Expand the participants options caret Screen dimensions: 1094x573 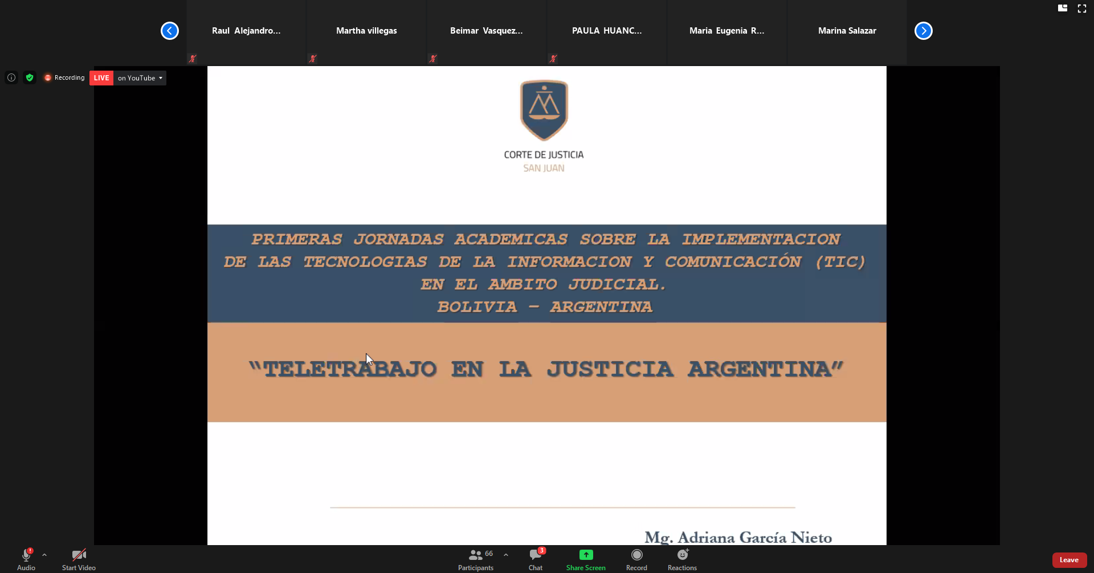pyautogui.click(x=506, y=554)
